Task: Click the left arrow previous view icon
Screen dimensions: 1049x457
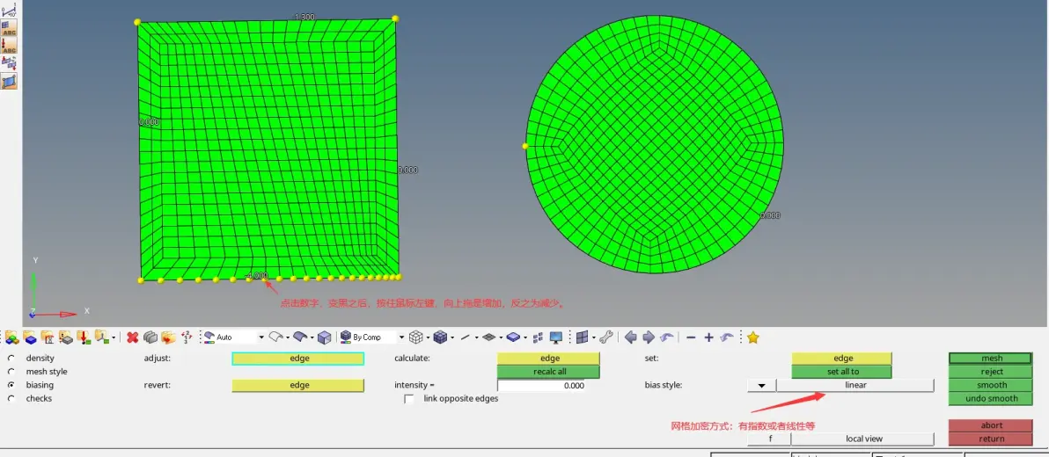Action: point(630,337)
